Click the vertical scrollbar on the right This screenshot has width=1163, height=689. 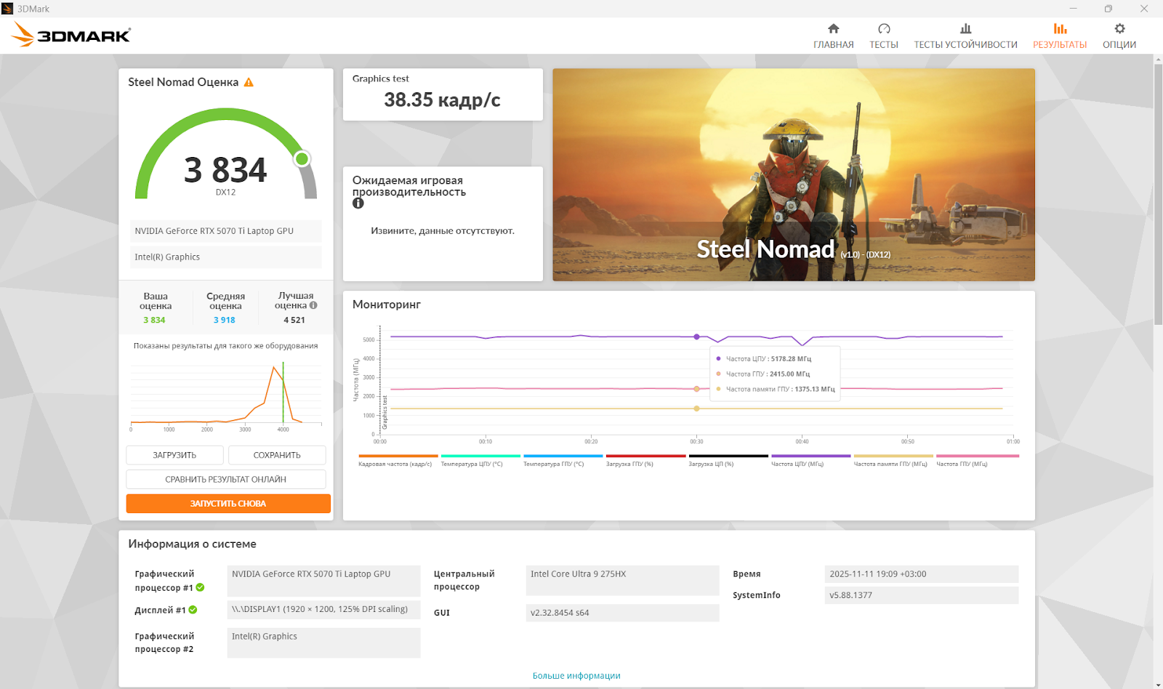point(1158,196)
